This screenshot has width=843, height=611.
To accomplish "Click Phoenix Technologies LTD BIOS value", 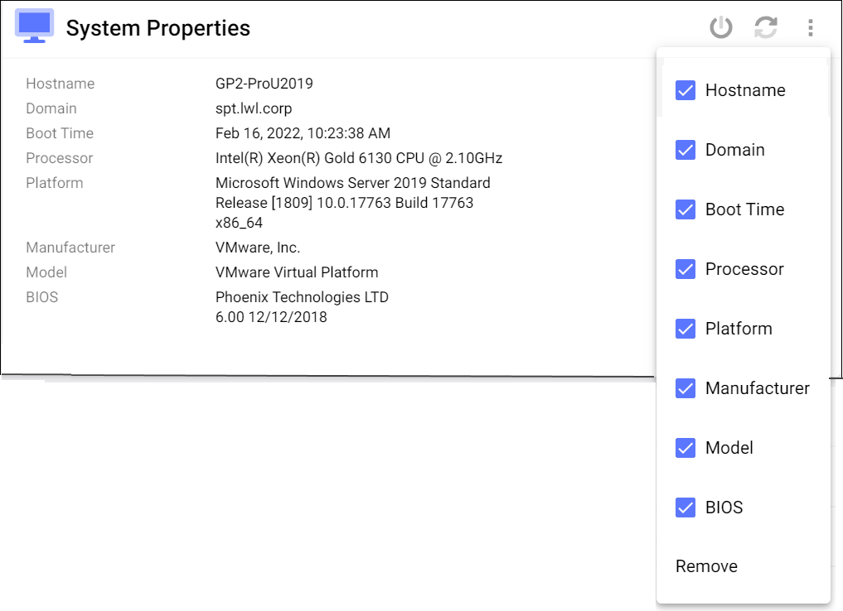I will coord(302,297).
